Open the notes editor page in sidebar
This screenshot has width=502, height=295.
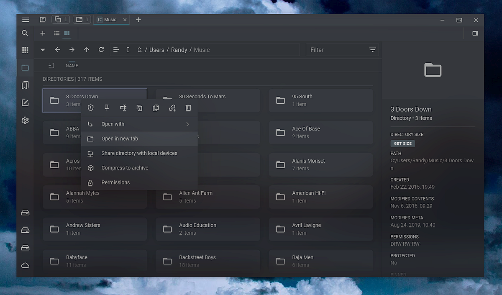(x=25, y=103)
